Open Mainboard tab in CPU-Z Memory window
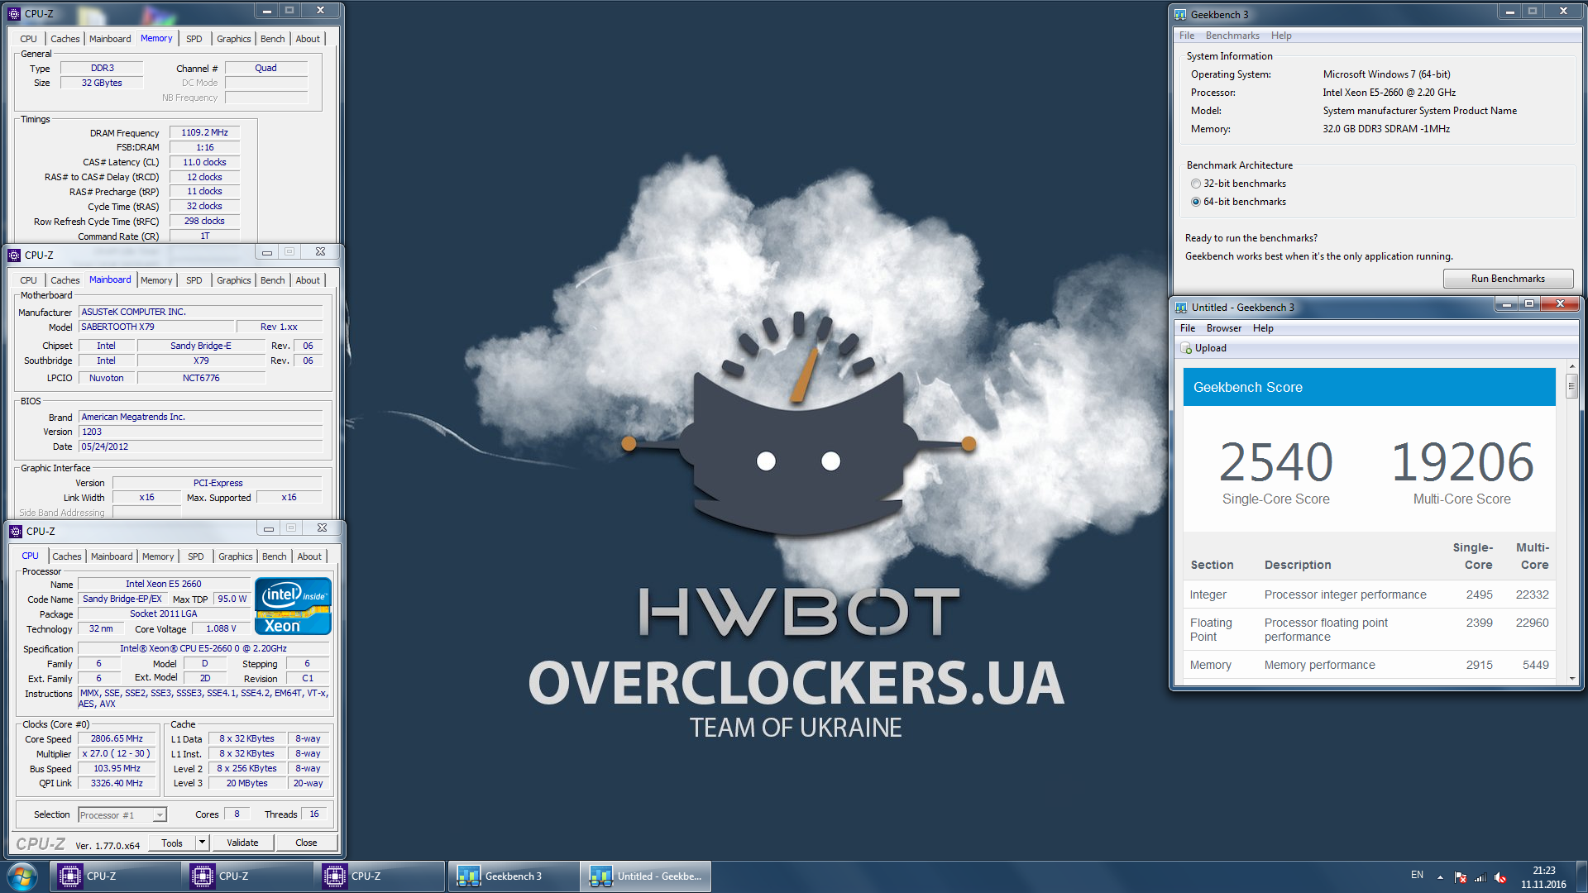Viewport: 1588px width, 893px height. (x=110, y=39)
